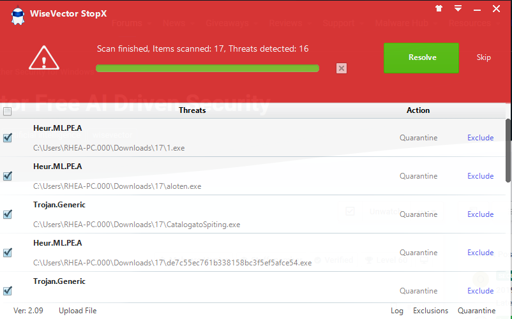Uncheck the aloten.exe threat checkbox

click(x=8, y=176)
